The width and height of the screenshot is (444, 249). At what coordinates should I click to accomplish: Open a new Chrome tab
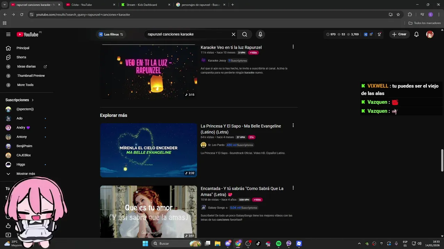coord(232,5)
